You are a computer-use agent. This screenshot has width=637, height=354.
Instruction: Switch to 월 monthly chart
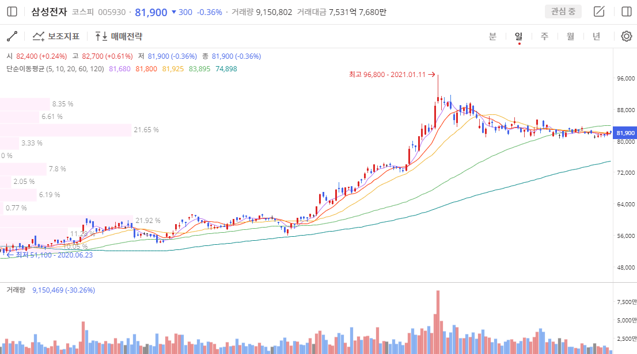(570, 36)
